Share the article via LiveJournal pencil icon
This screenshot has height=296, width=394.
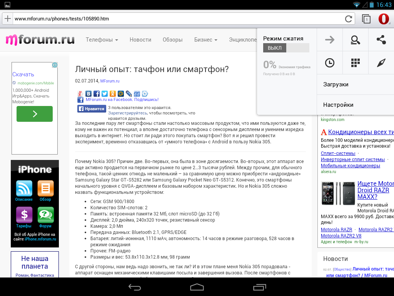click(x=129, y=94)
